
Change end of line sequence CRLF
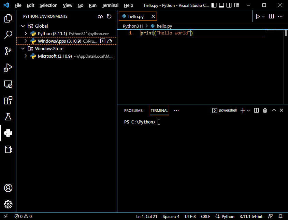(205, 217)
